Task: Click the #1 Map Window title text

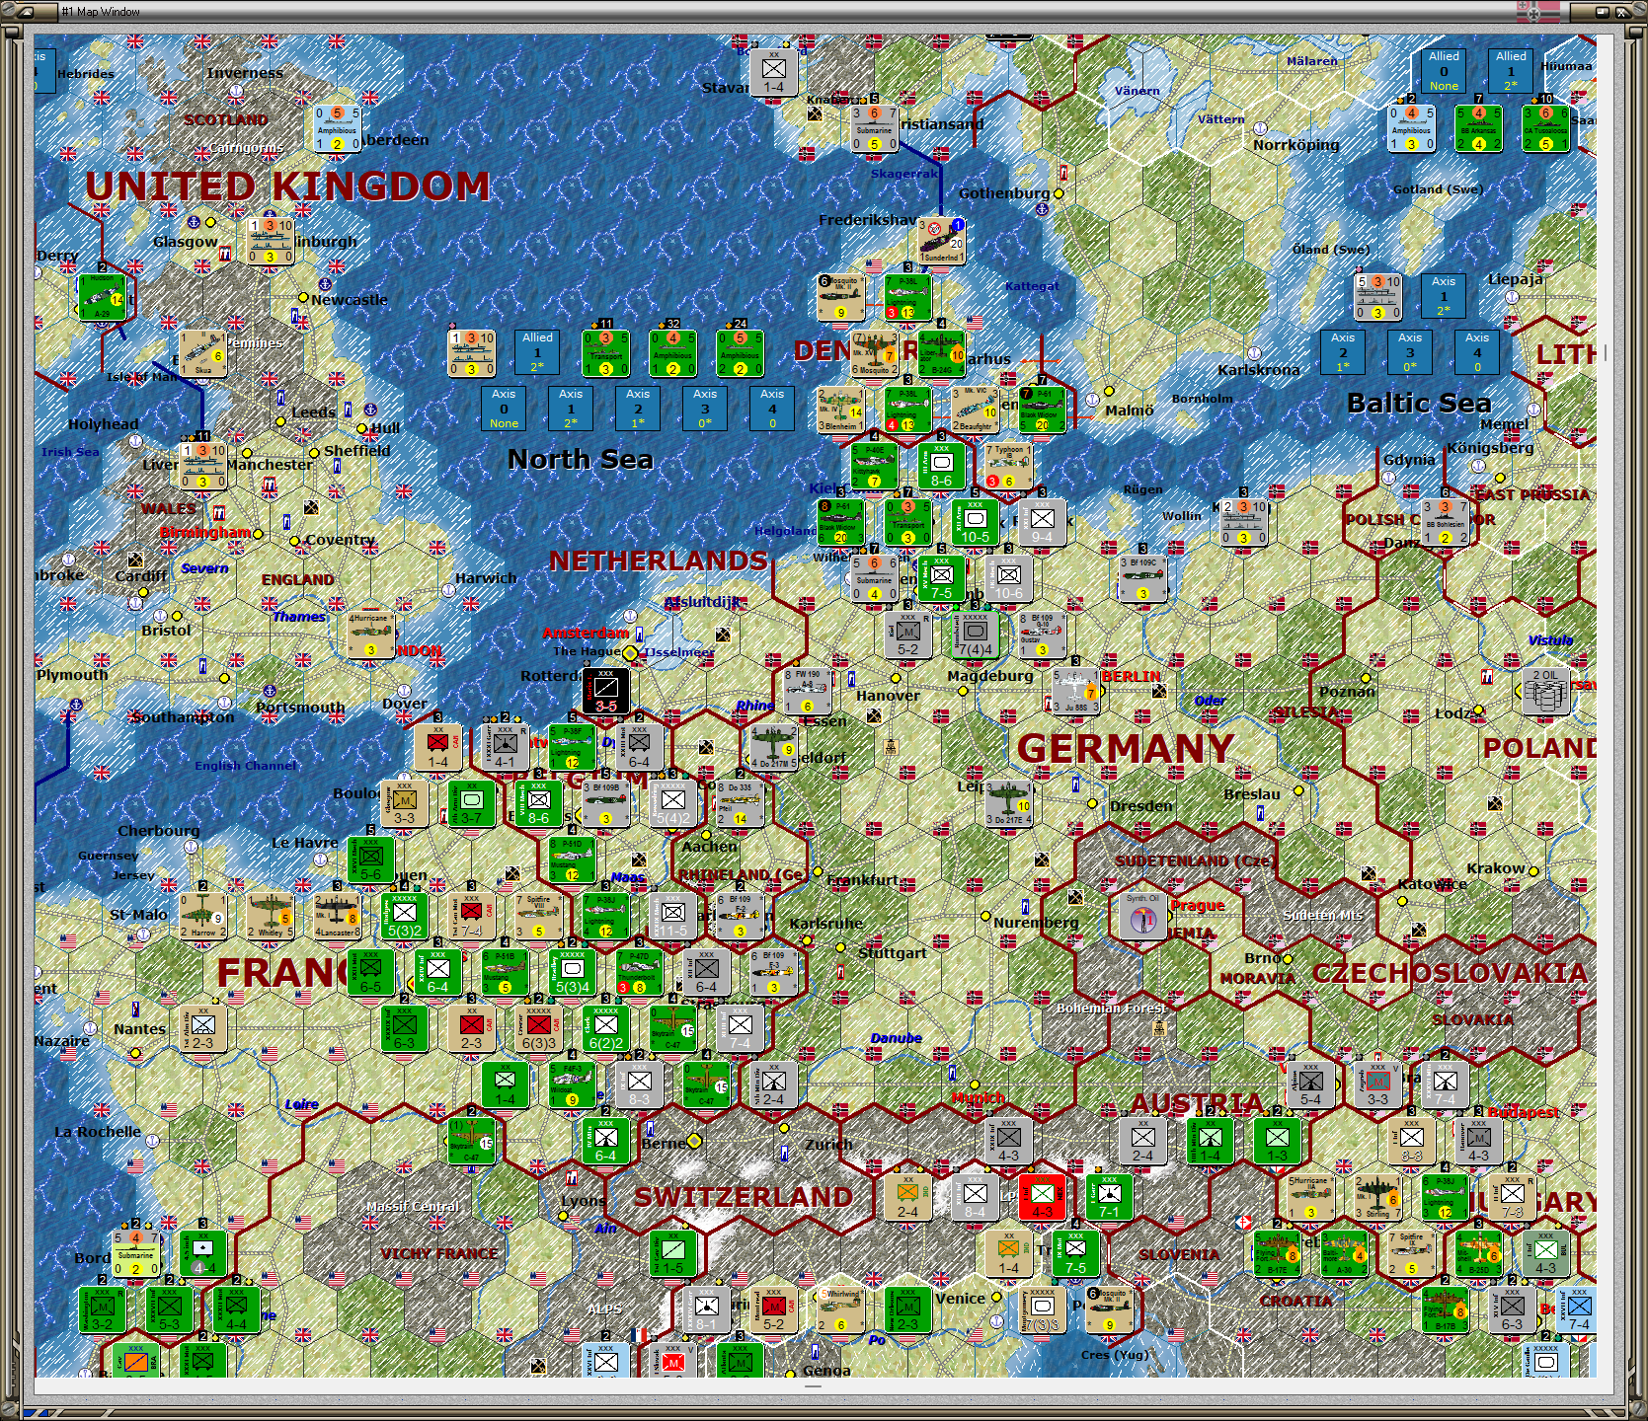Action: pos(101,12)
